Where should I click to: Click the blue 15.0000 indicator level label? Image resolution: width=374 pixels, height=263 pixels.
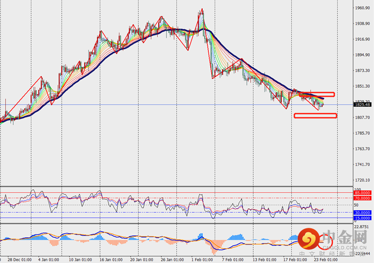point(363,218)
